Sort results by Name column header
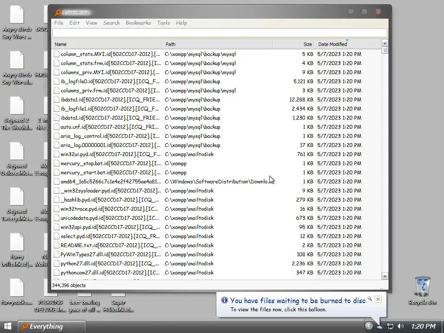The width and height of the screenshot is (444, 333). point(107,44)
